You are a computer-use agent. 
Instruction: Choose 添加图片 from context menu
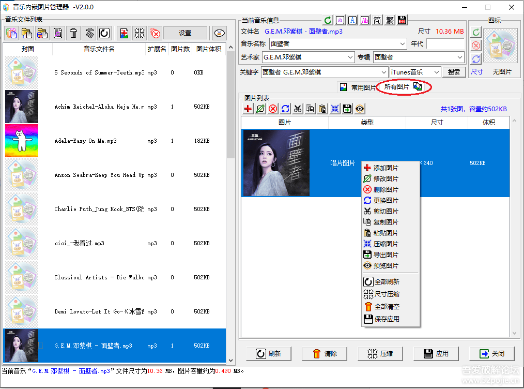pos(390,168)
